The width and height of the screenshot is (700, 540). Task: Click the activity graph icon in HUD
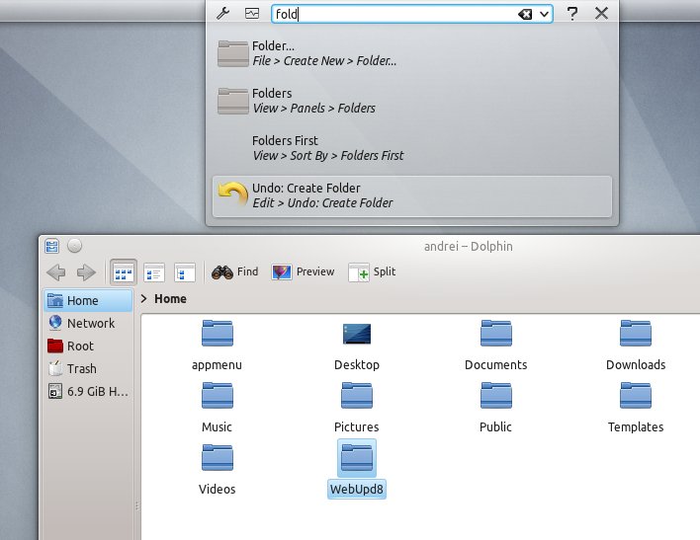251,14
